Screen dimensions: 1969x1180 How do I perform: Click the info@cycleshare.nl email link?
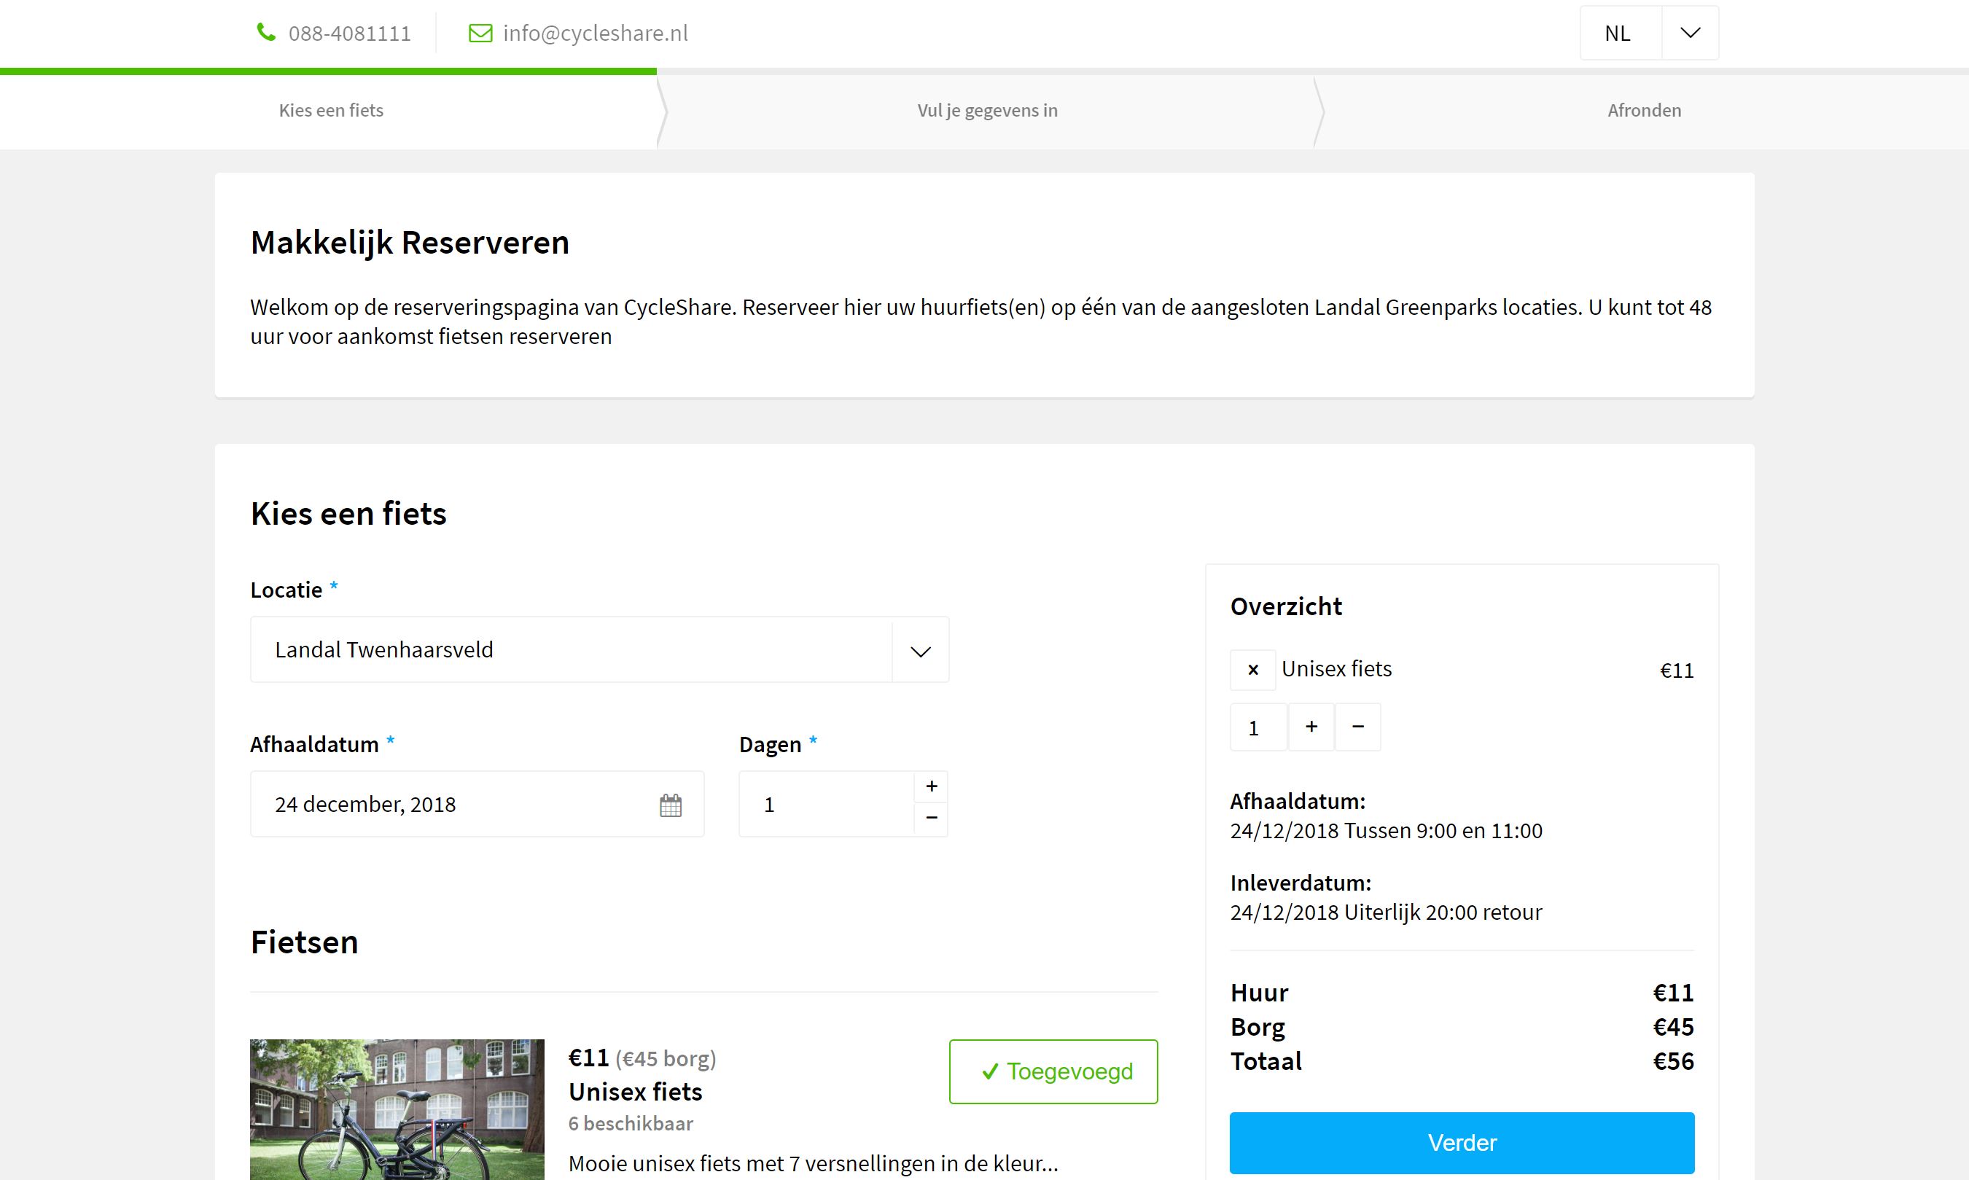(595, 34)
